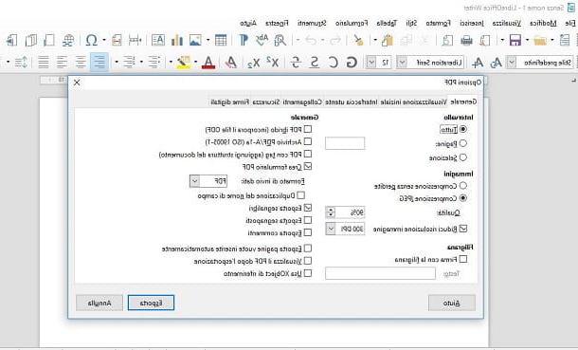
Task: Enable PDF ibrido checkbox
Action: [308, 129]
